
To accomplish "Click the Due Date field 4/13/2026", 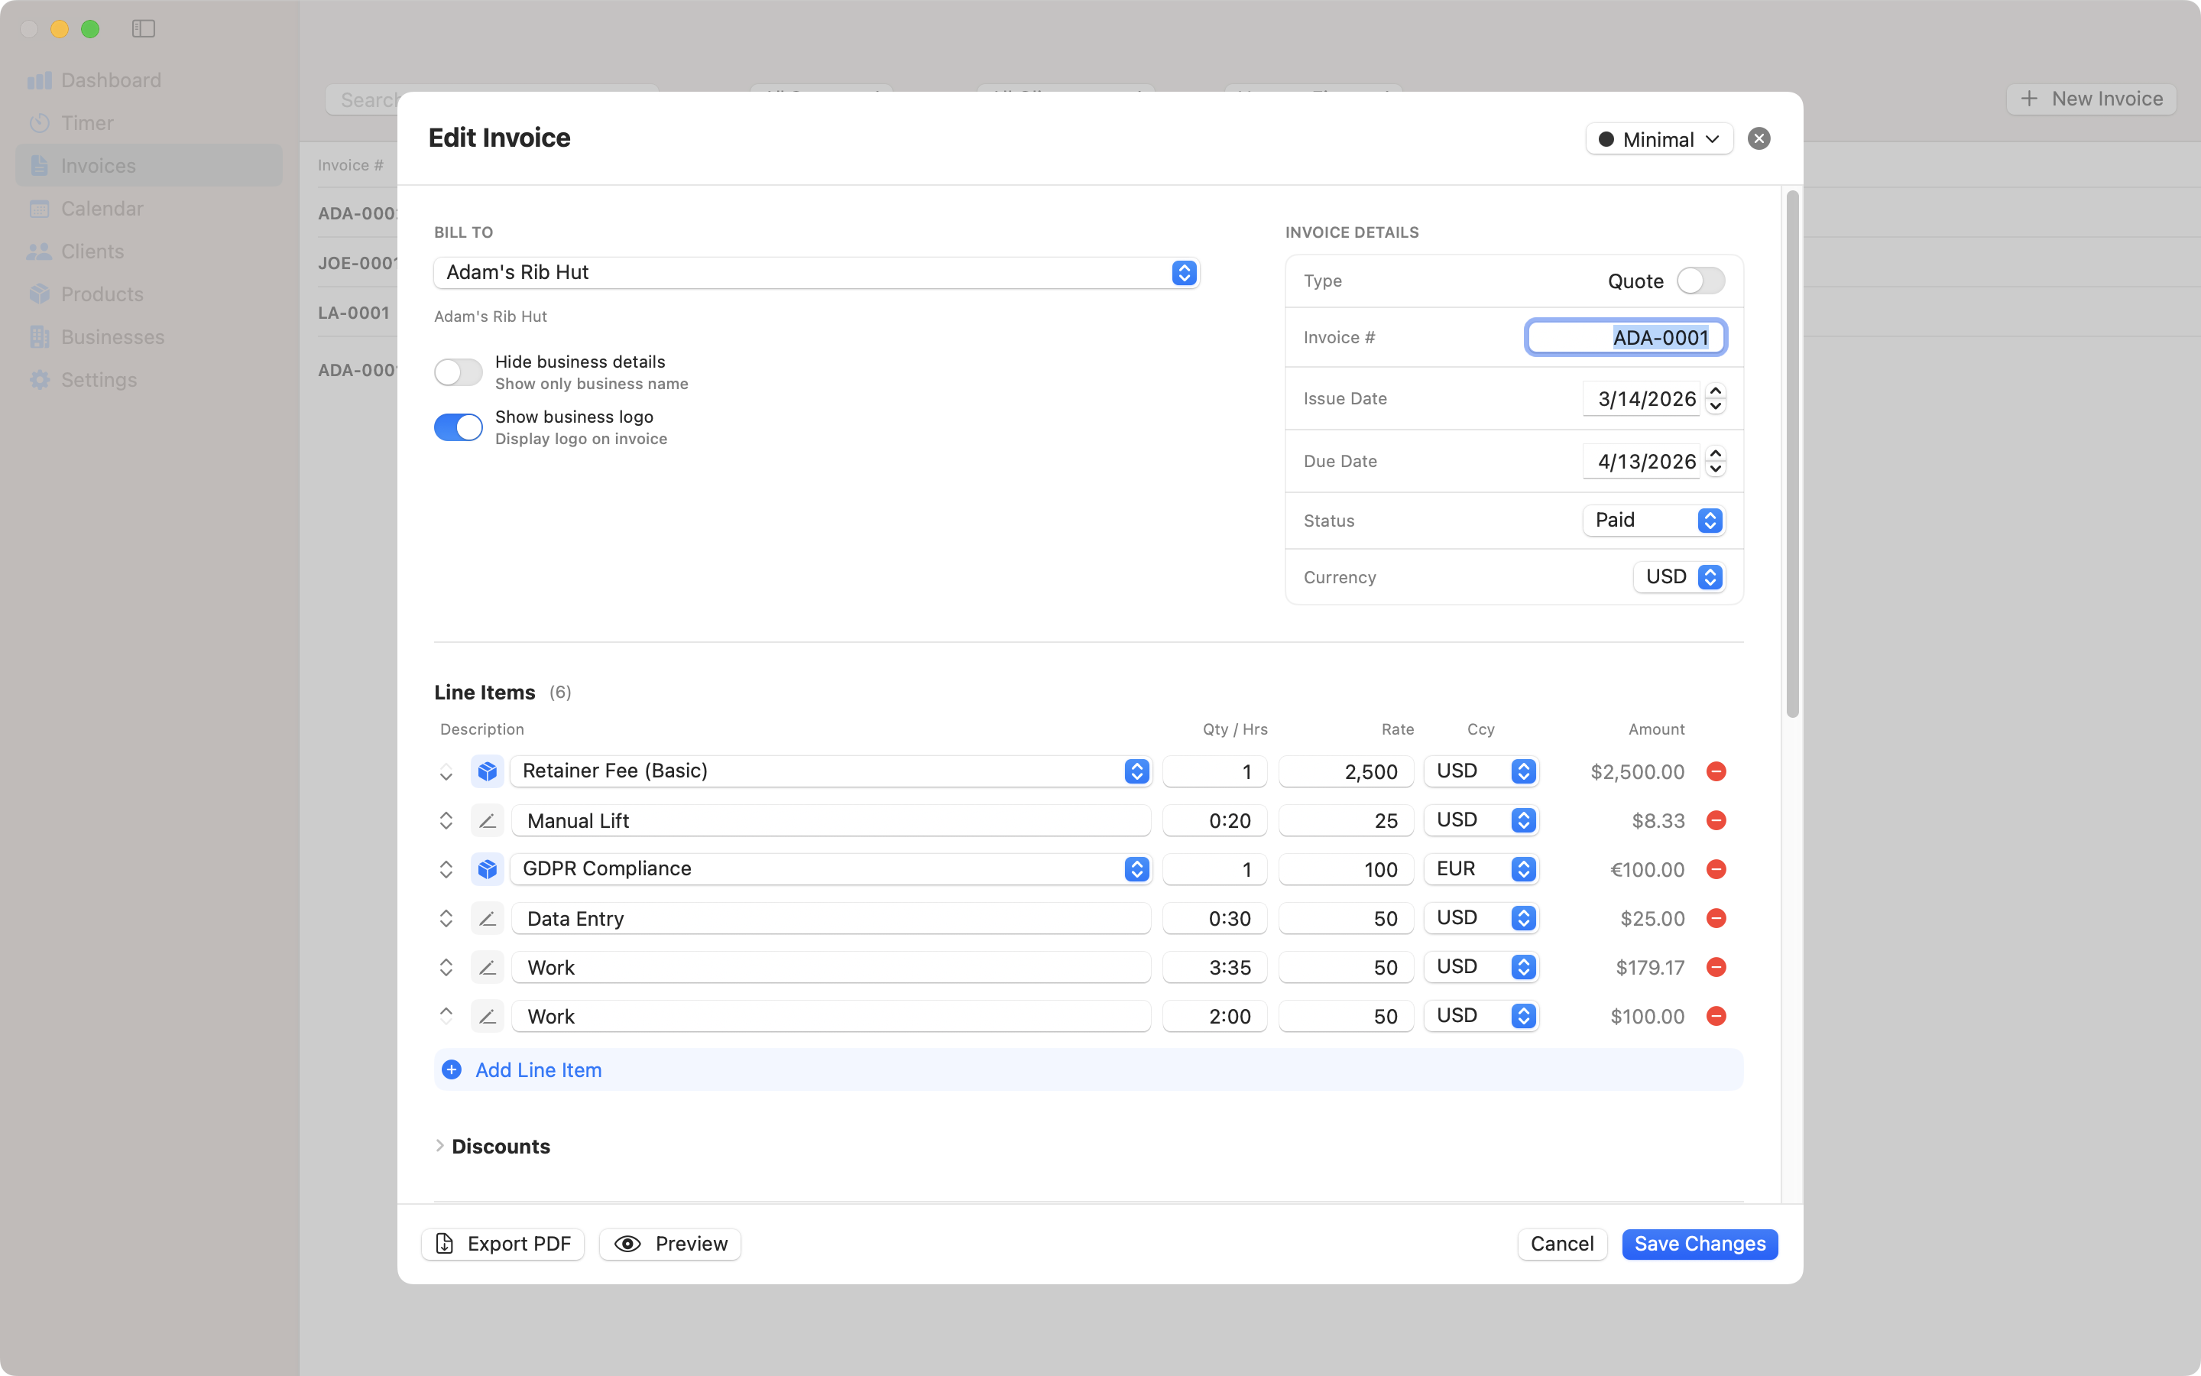I will [1641, 462].
